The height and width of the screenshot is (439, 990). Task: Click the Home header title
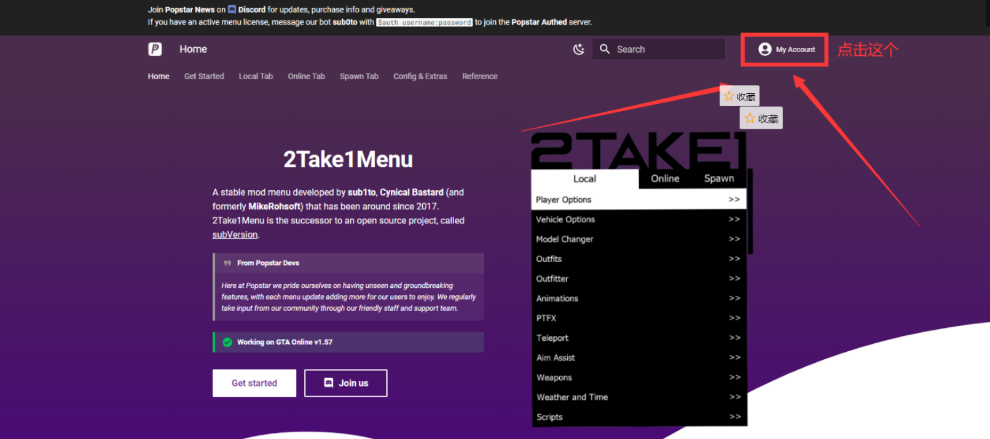(193, 49)
